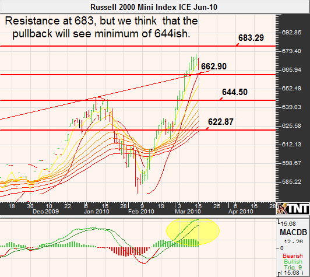
Task: Click the Trig. 9 legend entry
Action: [293, 268]
